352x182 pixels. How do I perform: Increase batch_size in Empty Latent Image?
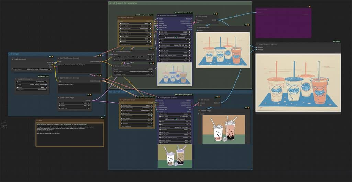point(89,108)
